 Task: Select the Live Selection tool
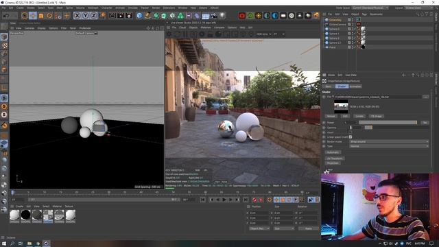(x=25, y=16)
